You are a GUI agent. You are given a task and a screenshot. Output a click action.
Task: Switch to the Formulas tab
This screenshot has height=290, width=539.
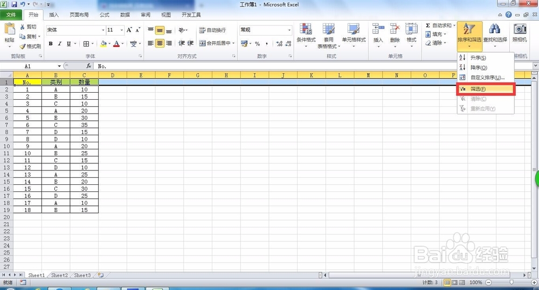click(105, 15)
